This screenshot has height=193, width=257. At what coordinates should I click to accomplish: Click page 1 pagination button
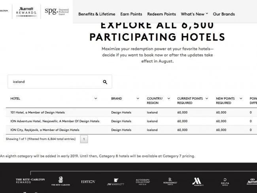pos(84,139)
